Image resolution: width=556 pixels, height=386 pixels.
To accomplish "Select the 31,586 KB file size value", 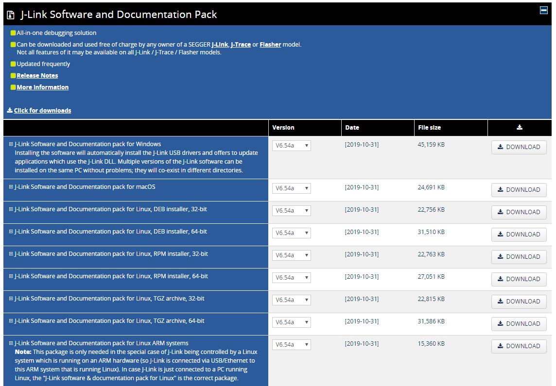I will pos(431,321).
